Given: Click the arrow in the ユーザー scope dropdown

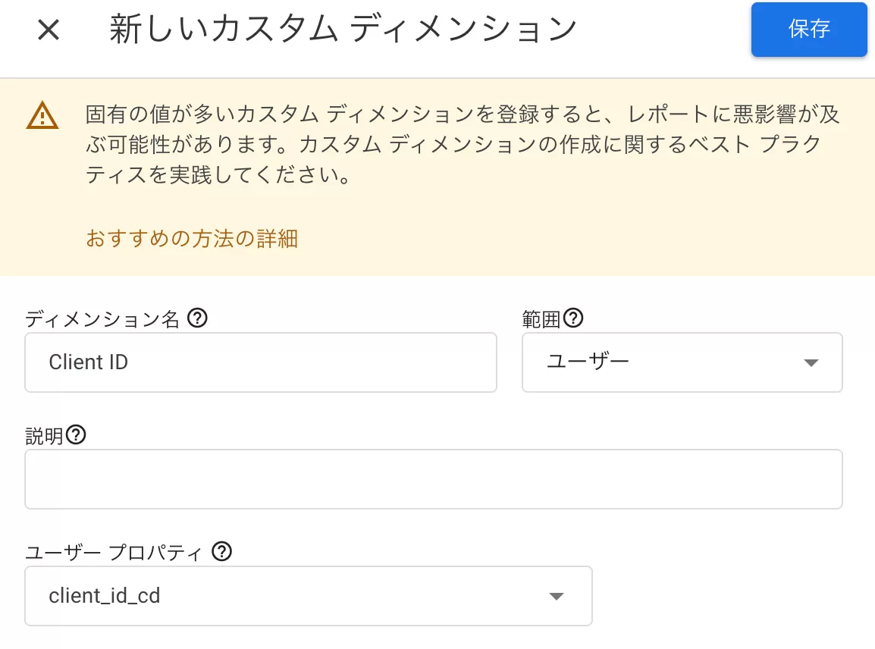Looking at the screenshot, I should [x=811, y=362].
